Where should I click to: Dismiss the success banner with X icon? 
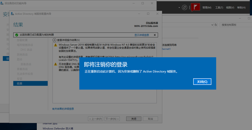155,35
